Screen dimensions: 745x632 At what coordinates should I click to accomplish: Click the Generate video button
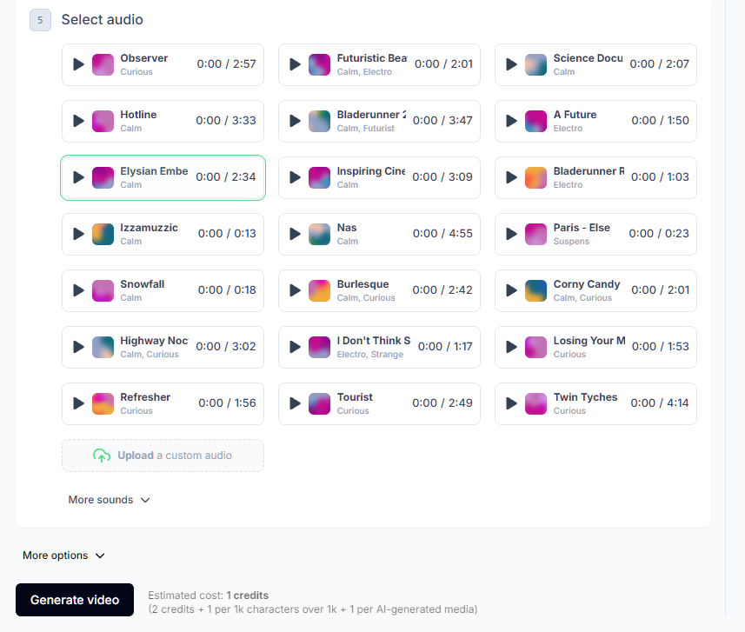pos(75,600)
